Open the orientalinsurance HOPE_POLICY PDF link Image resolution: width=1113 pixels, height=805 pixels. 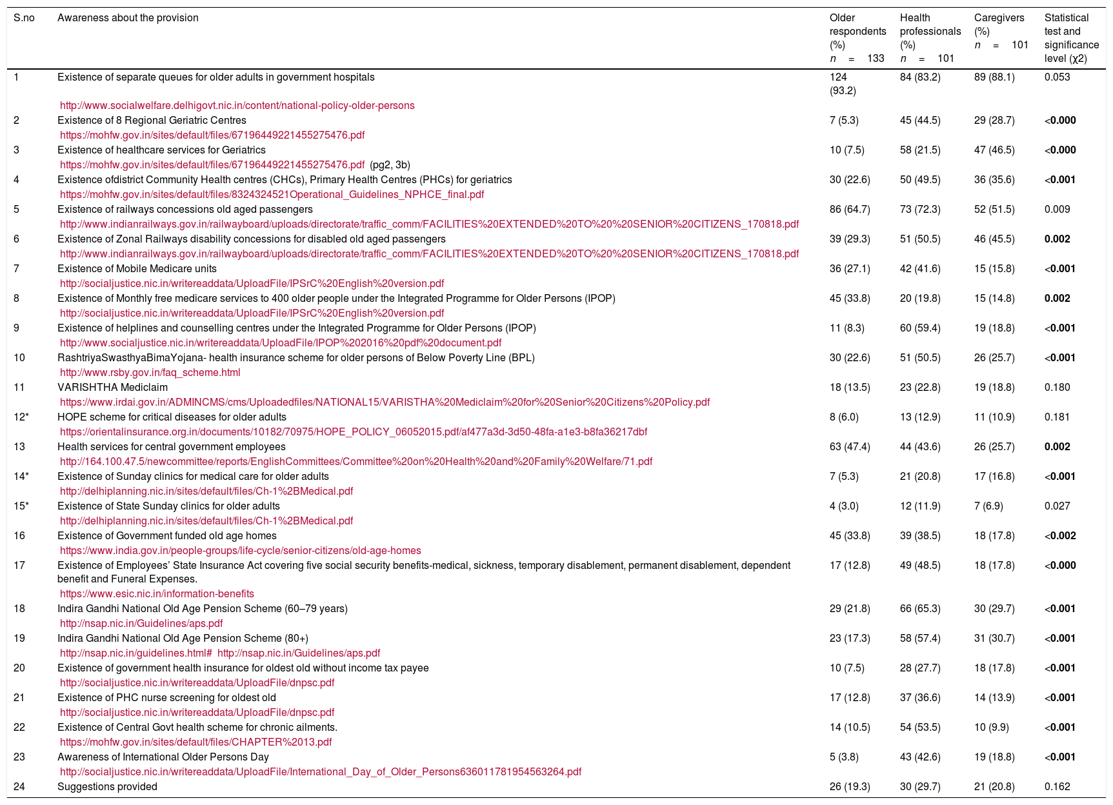(353, 432)
